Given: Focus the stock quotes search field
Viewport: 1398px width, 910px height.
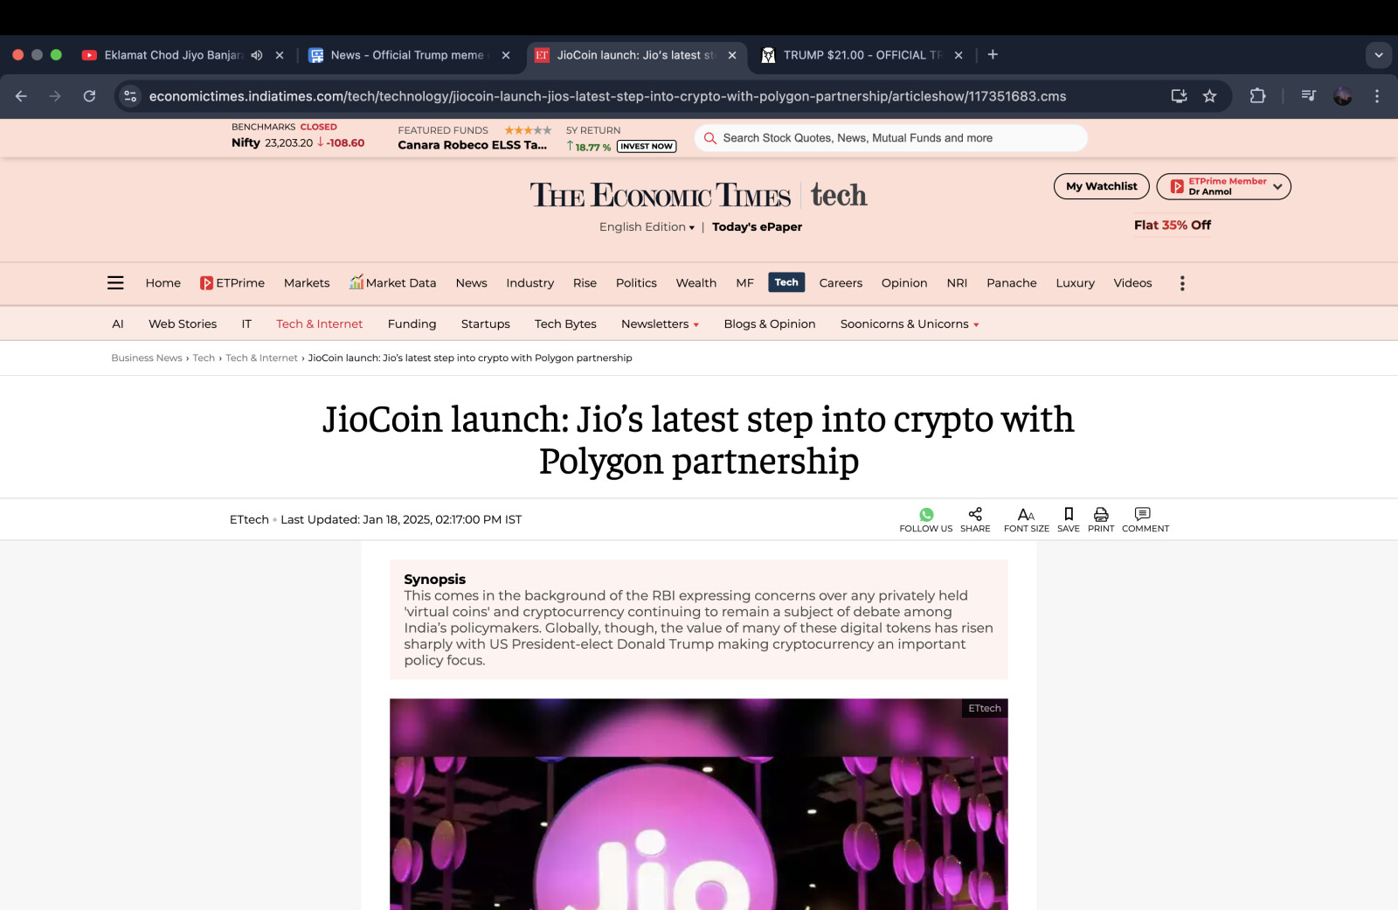Looking at the screenshot, I should 891,138.
